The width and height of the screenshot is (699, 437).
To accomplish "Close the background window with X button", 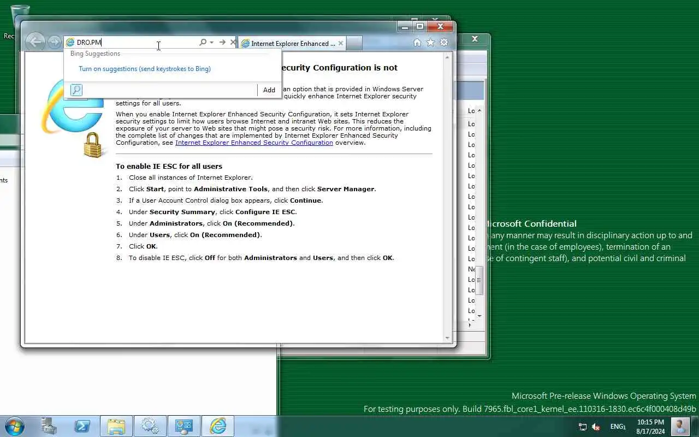I will click(x=475, y=39).
